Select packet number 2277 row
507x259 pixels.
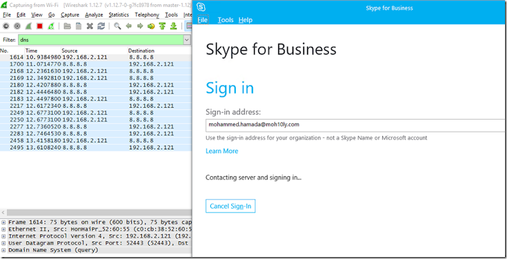pos(96,127)
